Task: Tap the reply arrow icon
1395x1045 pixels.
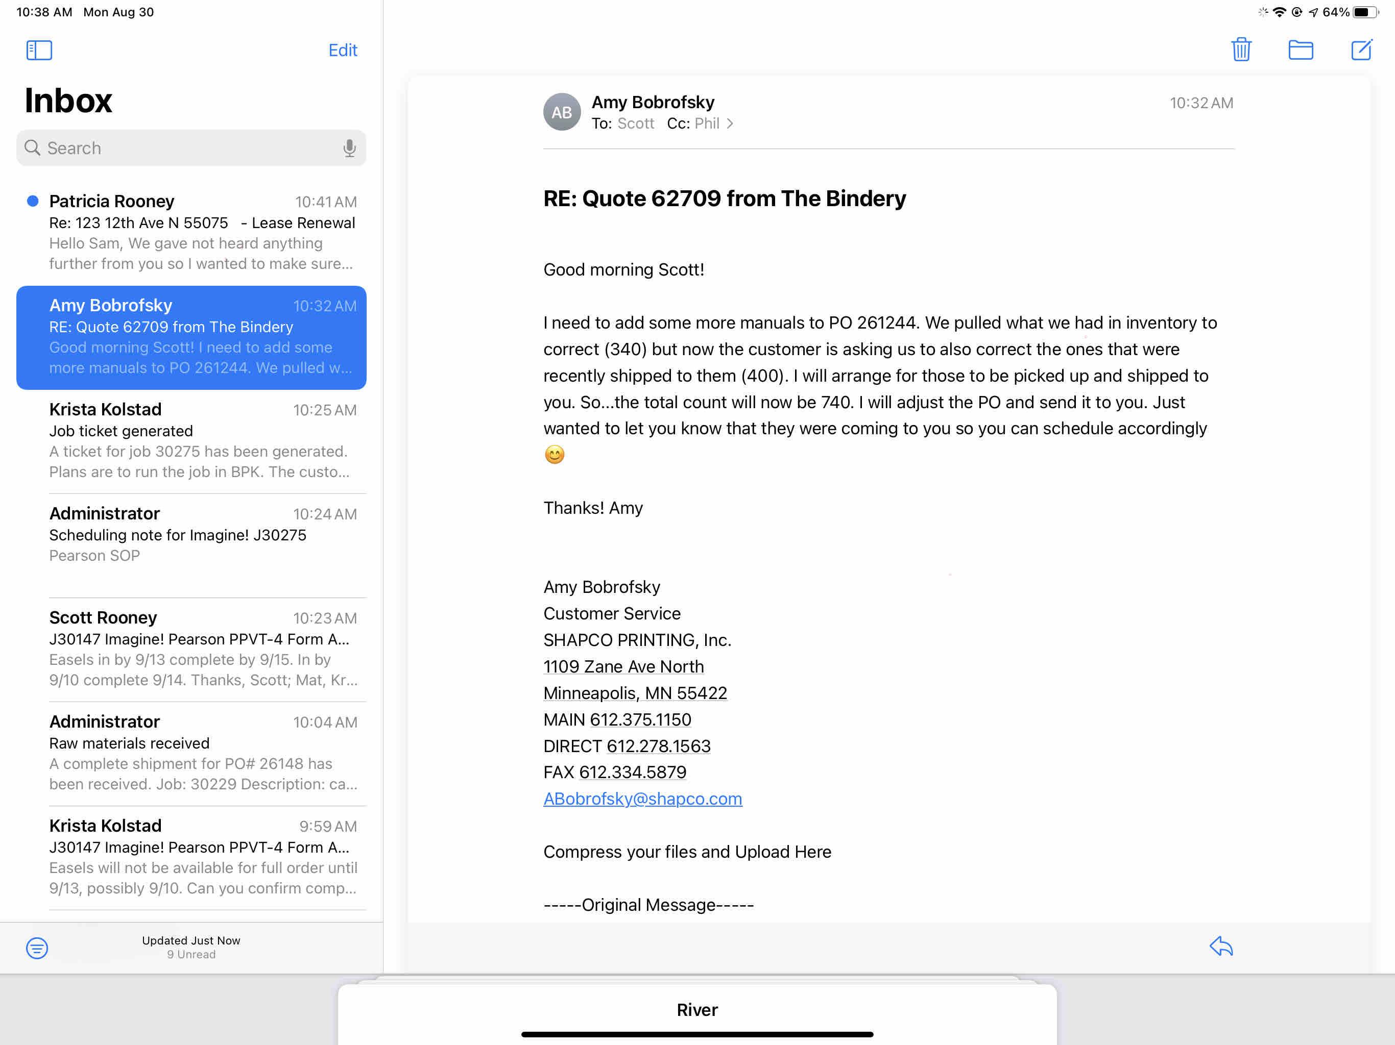Action: tap(1220, 946)
